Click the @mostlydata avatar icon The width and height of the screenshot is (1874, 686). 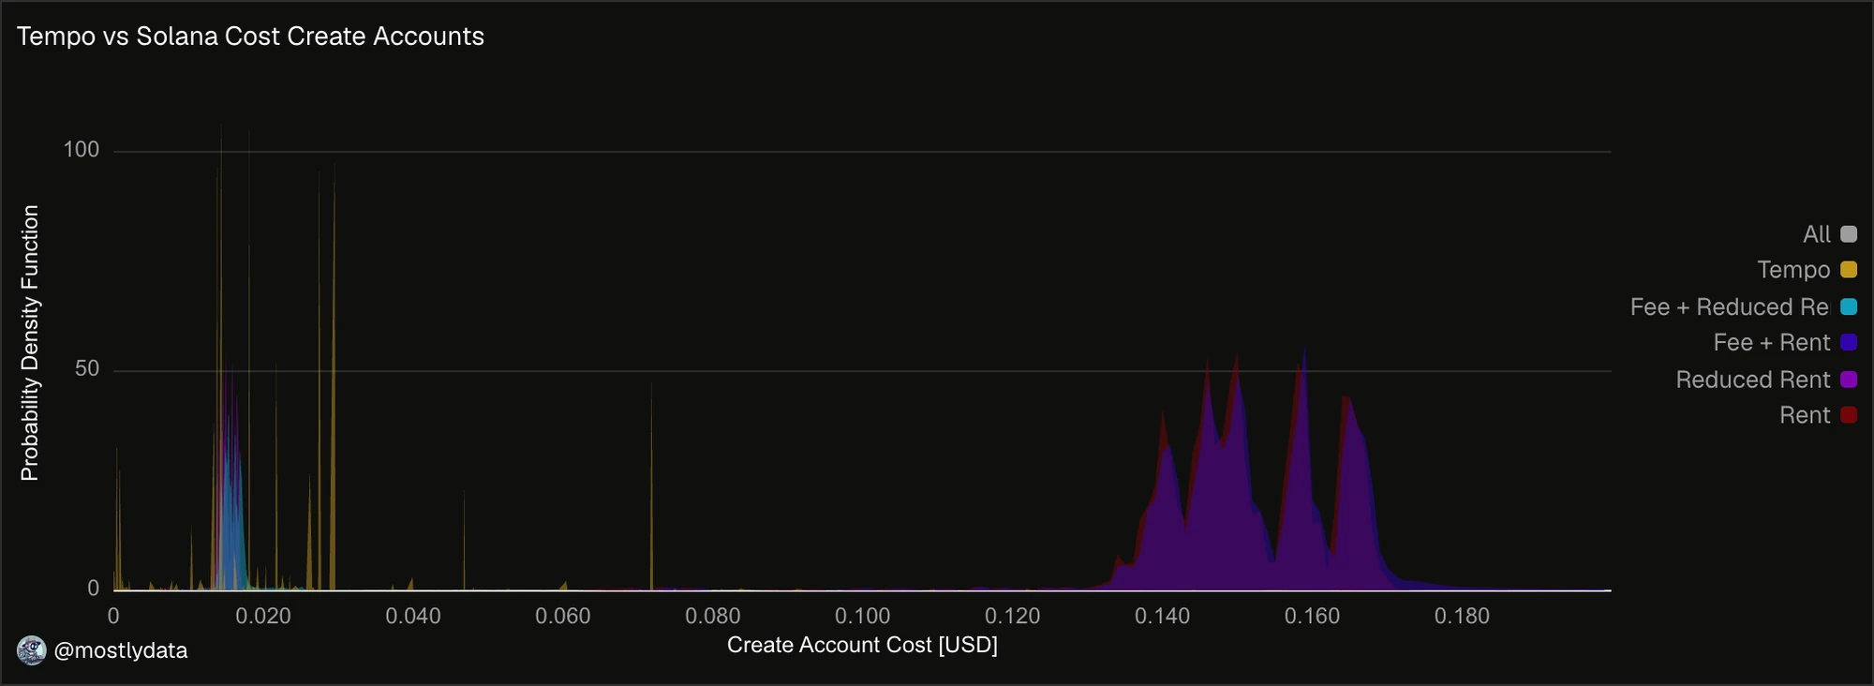[32, 650]
